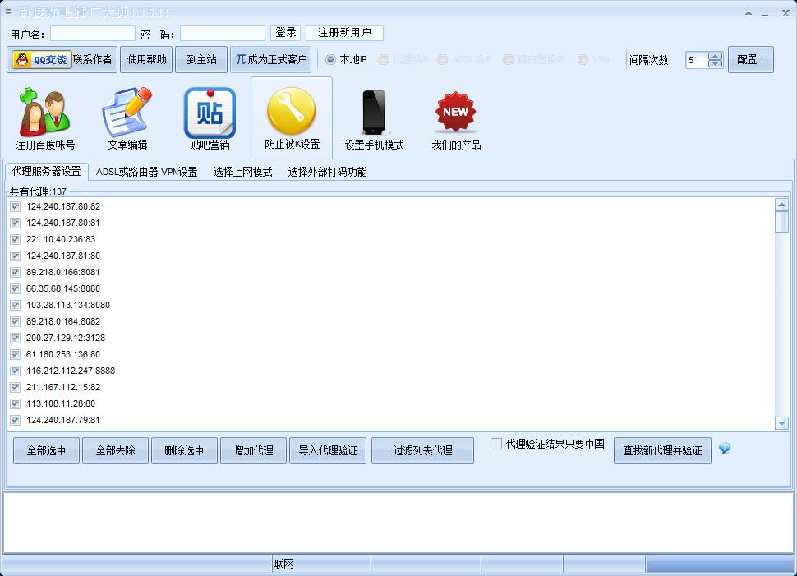The height and width of the screenshot is (576, 797).
Task: Click 联网 status bar entry
Action: [x=284, y=564]
